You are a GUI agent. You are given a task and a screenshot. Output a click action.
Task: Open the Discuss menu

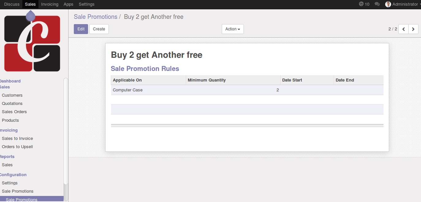tap(12, 4)
